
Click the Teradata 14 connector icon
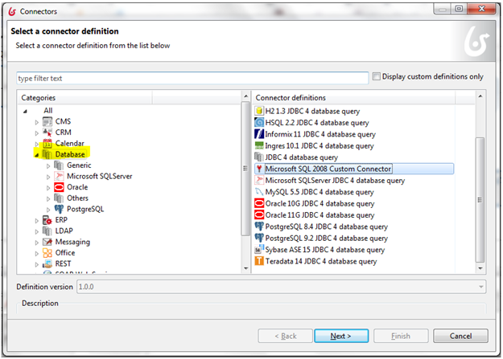click(x=259, y=261)
